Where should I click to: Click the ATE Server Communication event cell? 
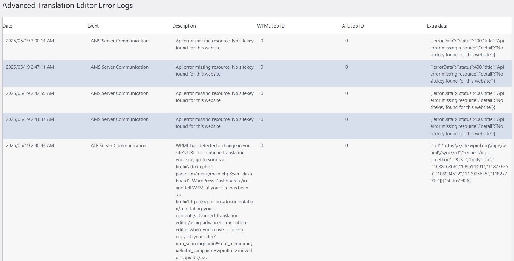118,146
